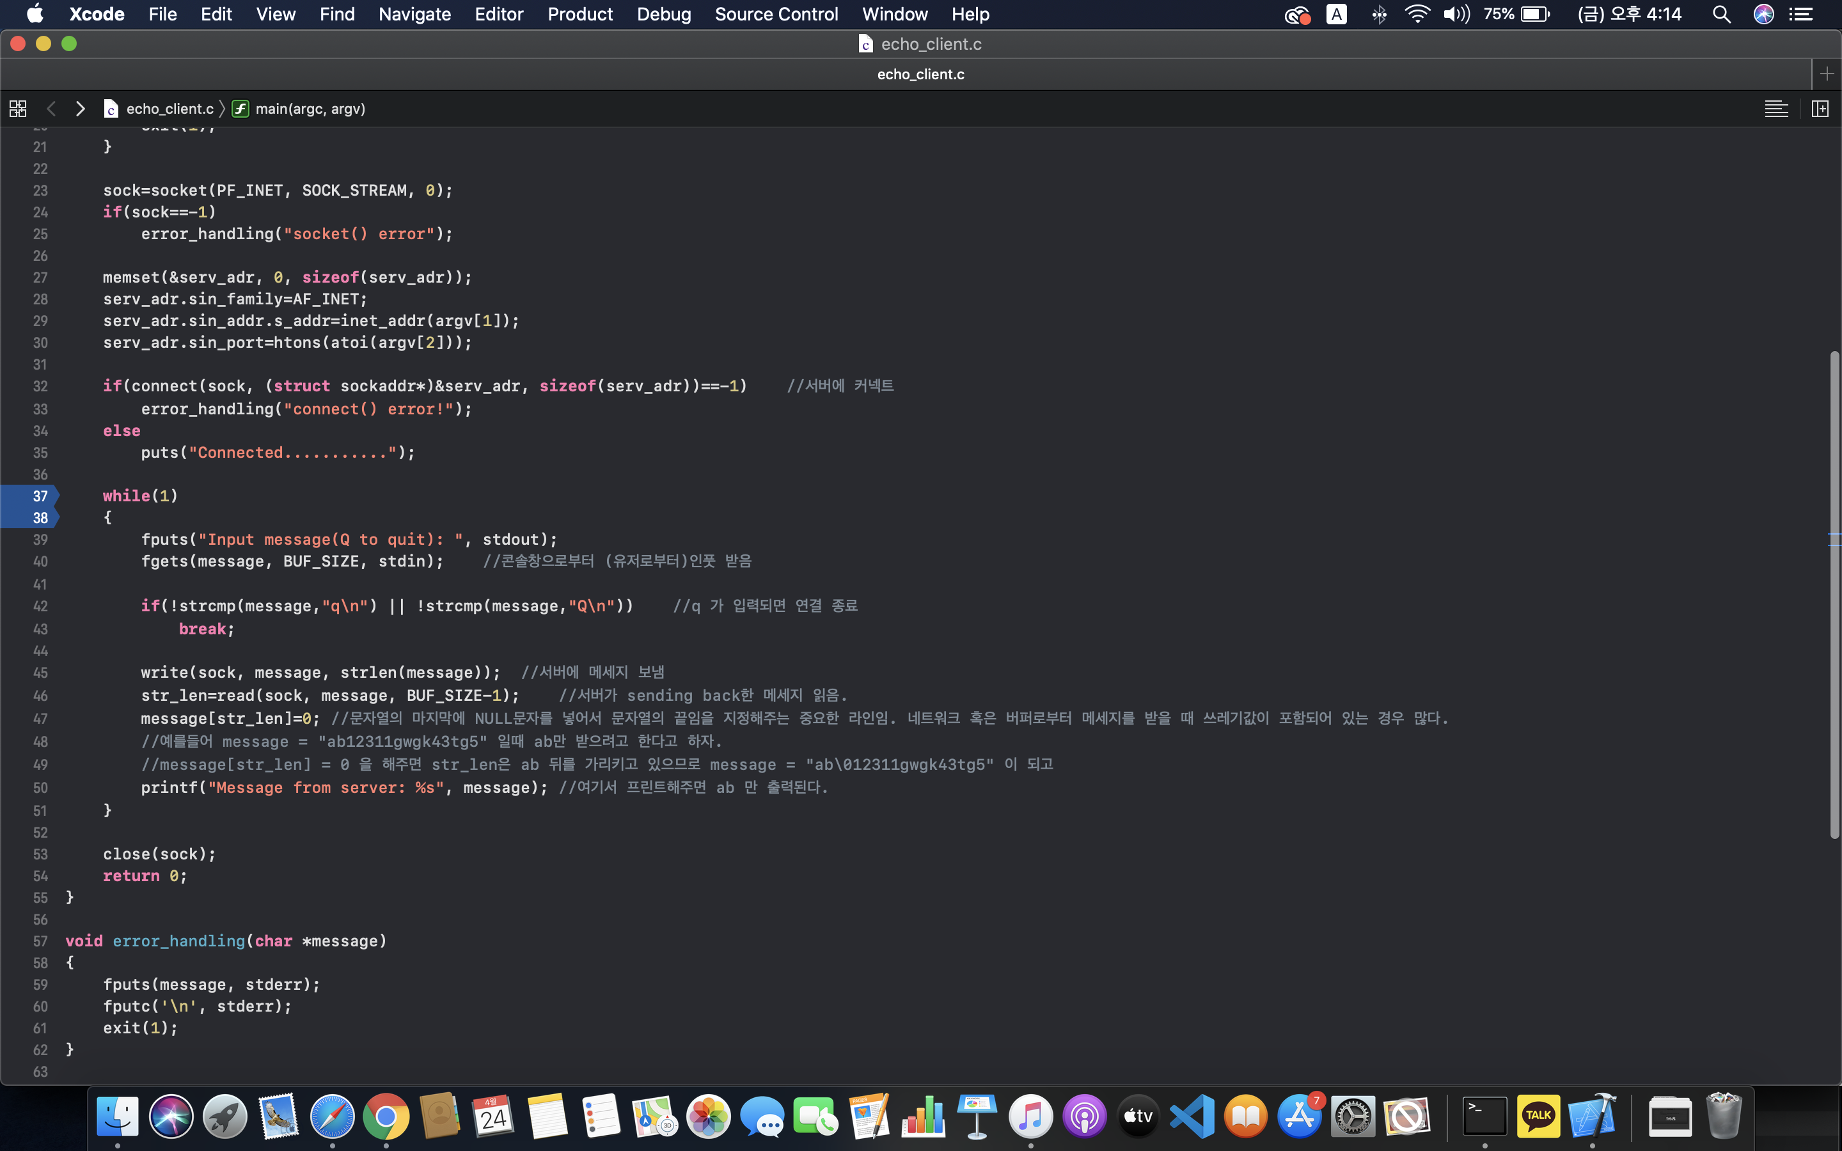Open the Product menu

point(579,15)
